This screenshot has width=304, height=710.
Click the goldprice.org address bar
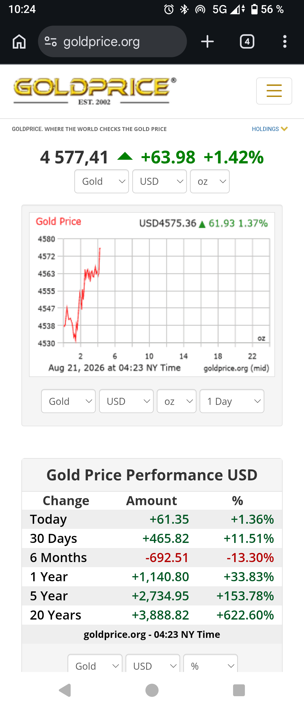[112, 42]
